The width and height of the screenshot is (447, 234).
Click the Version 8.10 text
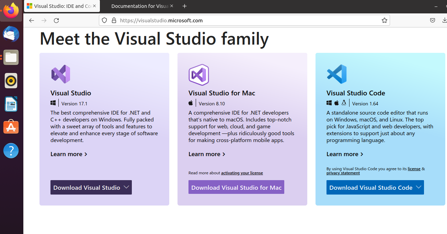click(212, 104)
